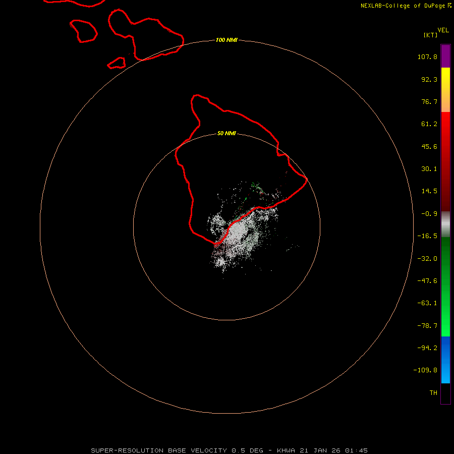Click the -78.7 legend value
Viewport: 454px width, 454px height.
(427, 326)
